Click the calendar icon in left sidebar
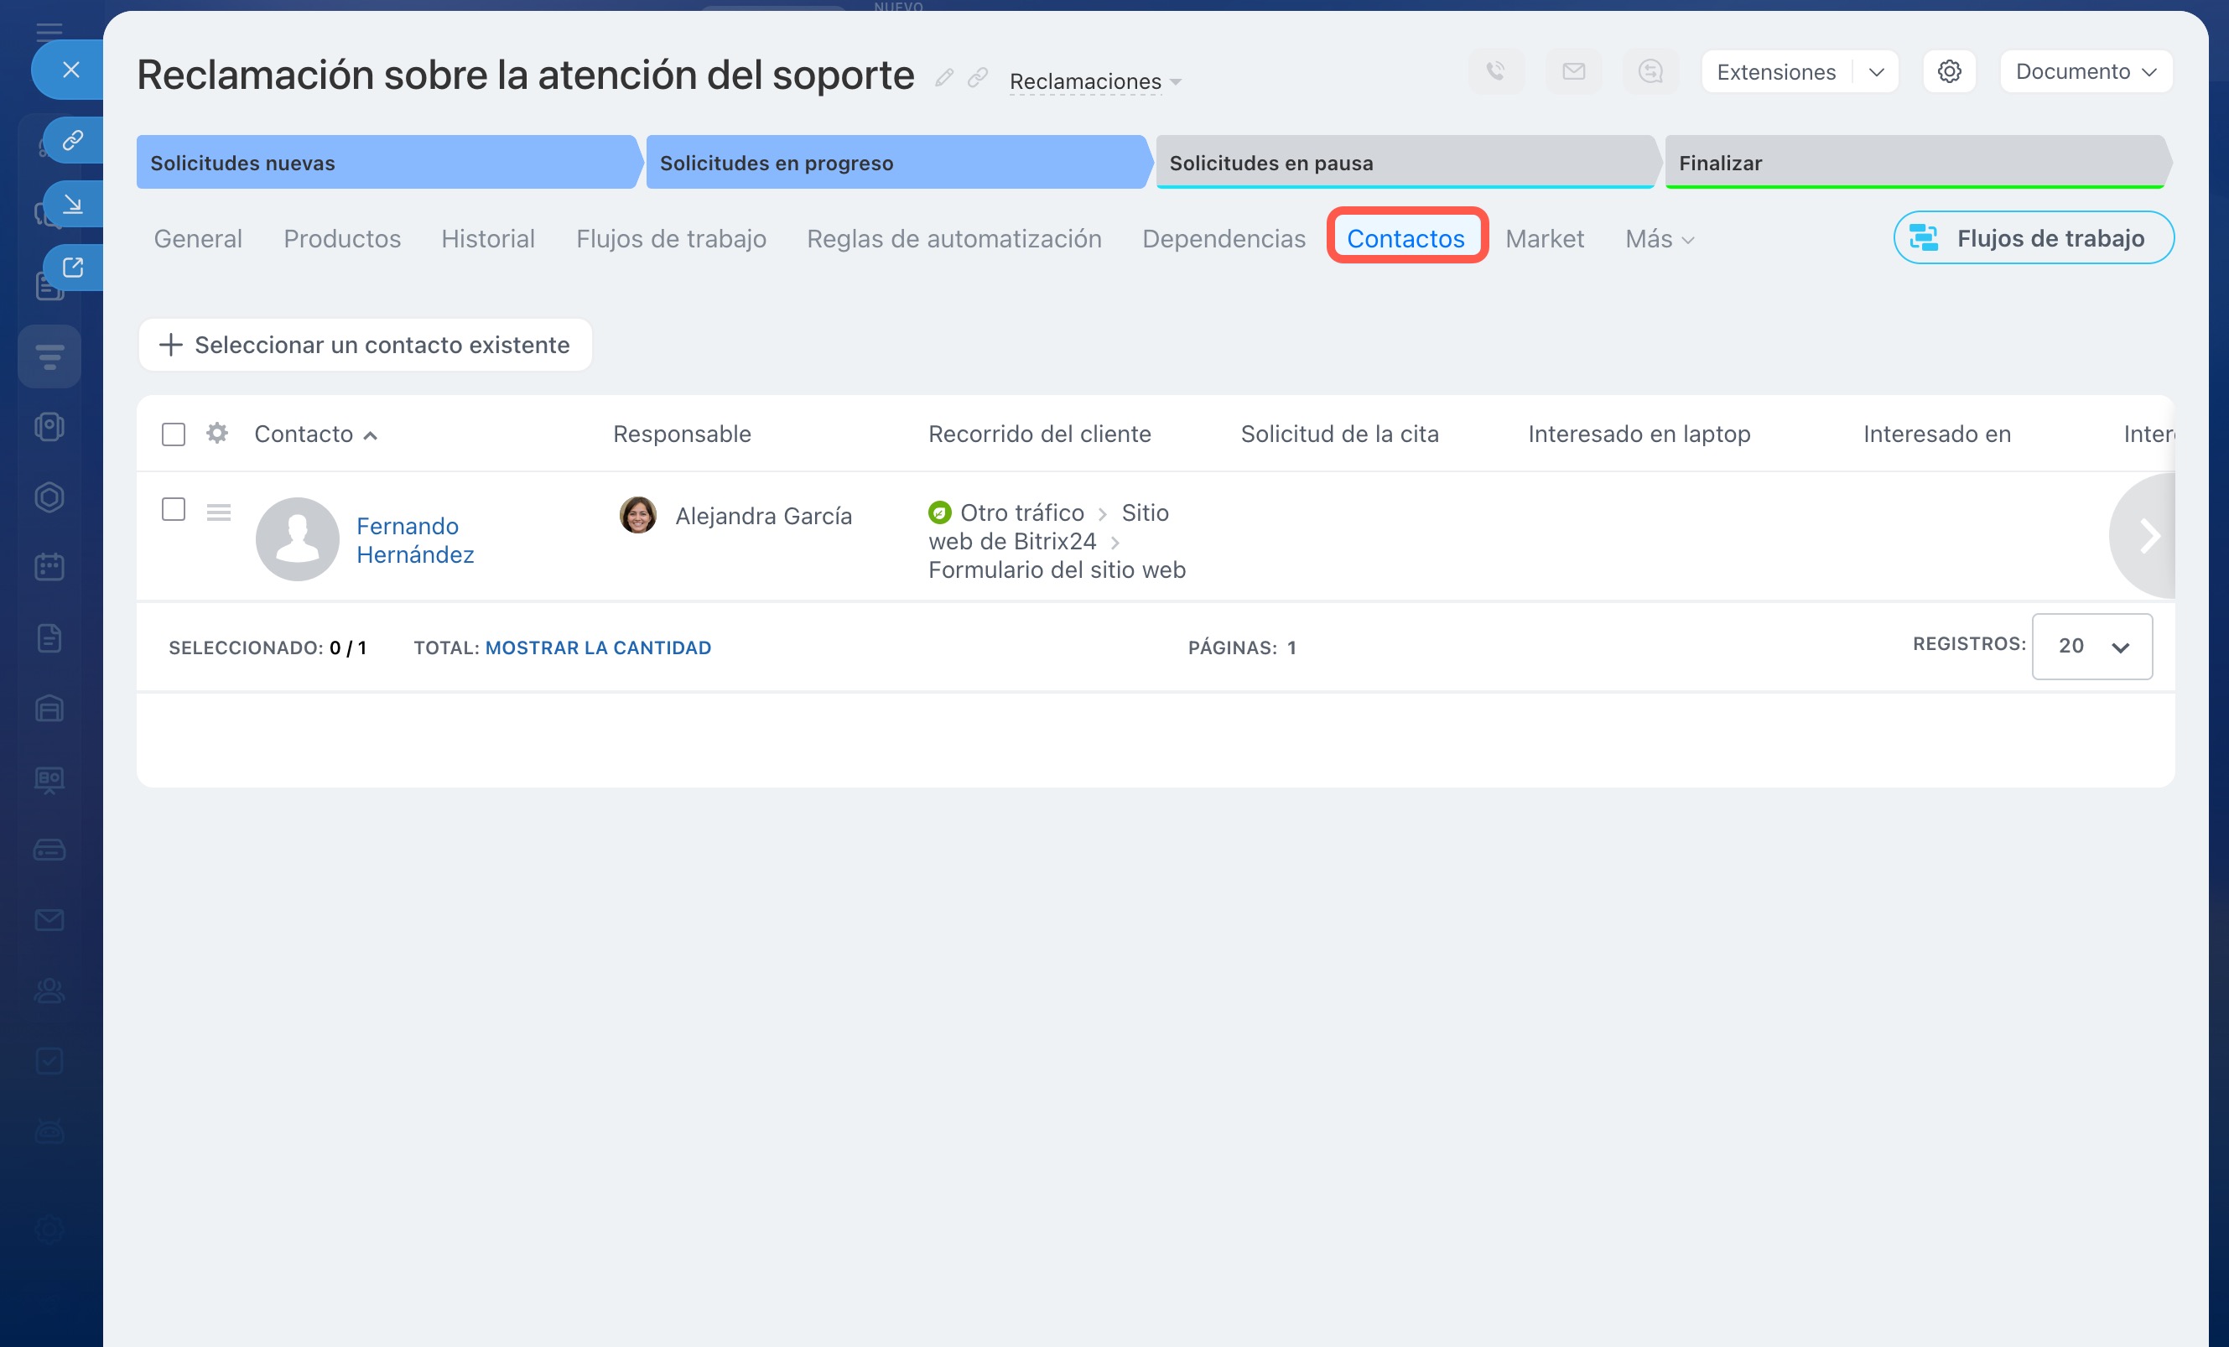Viewport: 2229px width, 1347px height. [x=49, y=567]
